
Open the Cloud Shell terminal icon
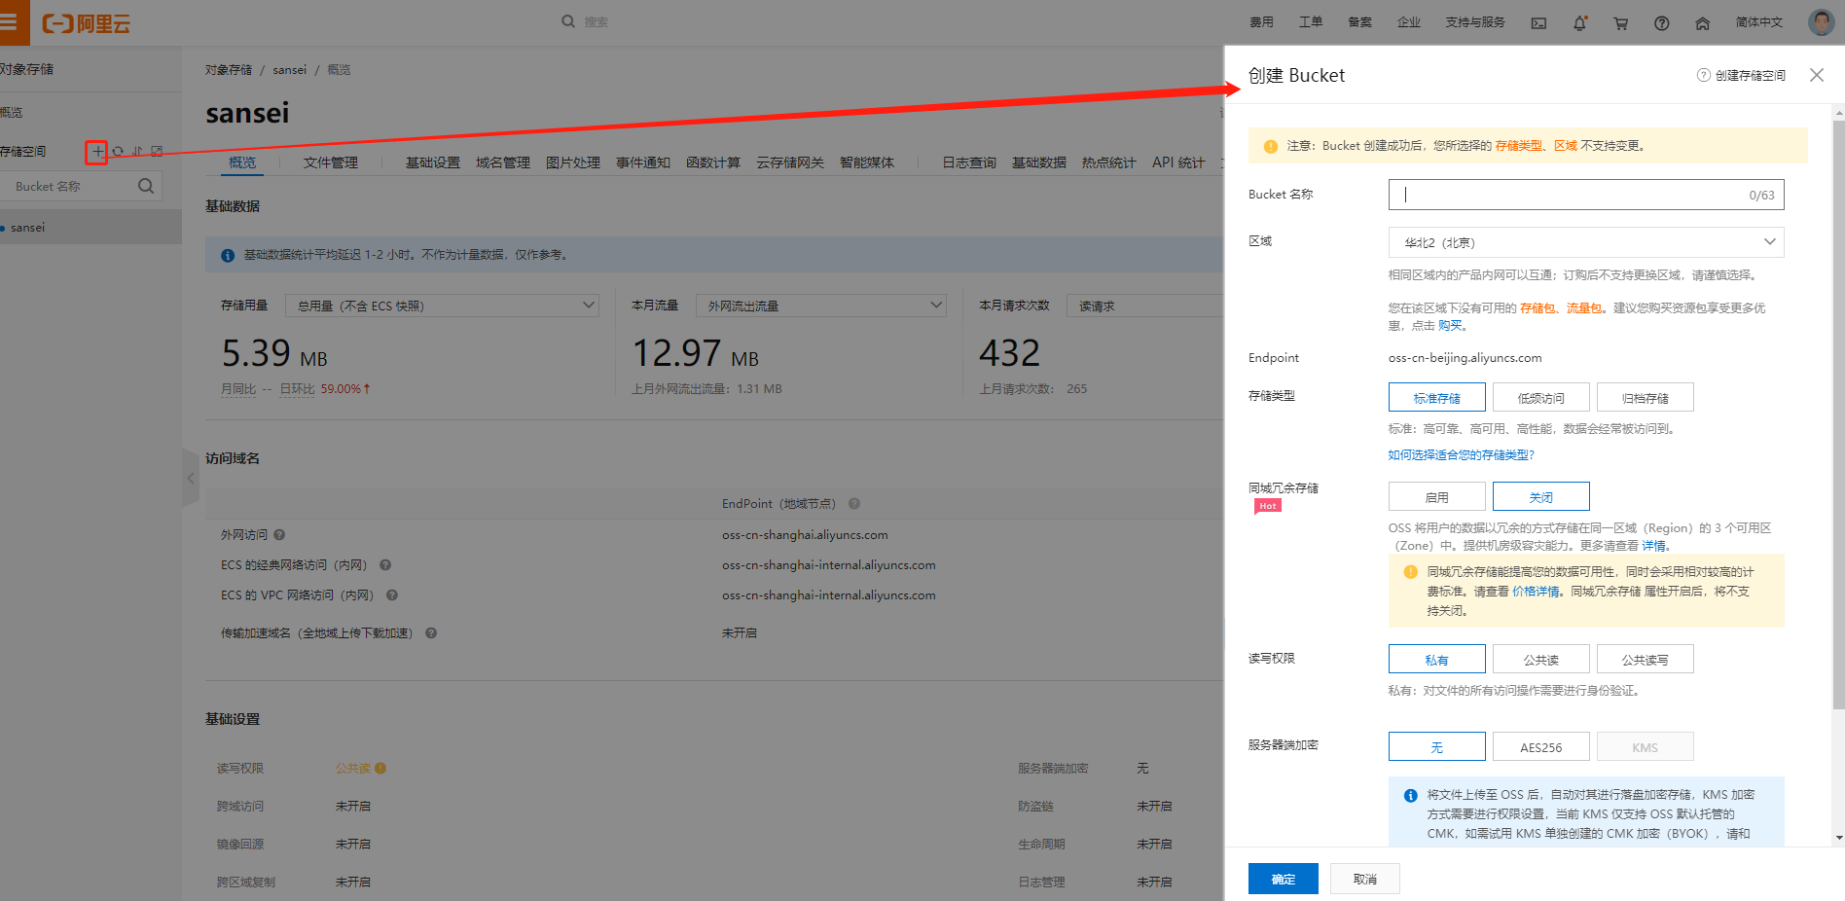point(1538,23)
